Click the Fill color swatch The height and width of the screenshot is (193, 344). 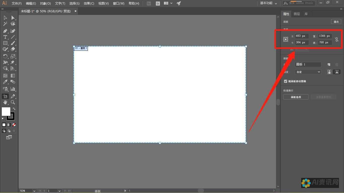pos(6,112)
